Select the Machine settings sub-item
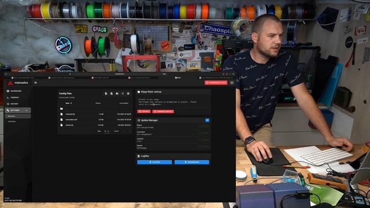 [18, 116]
